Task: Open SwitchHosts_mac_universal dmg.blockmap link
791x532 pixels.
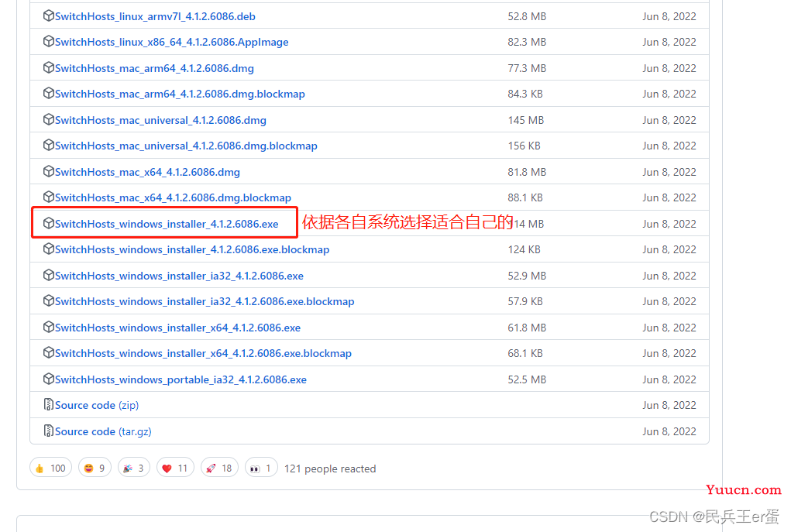Action: (186, 146)
